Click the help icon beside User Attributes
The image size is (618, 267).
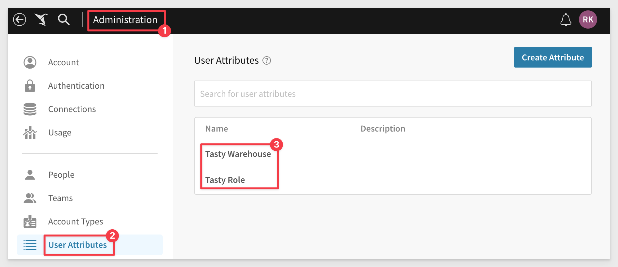[267, 61]
